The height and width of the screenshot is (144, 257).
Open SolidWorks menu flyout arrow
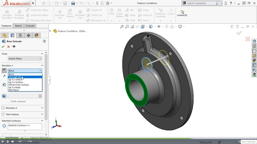click(33, 3)
